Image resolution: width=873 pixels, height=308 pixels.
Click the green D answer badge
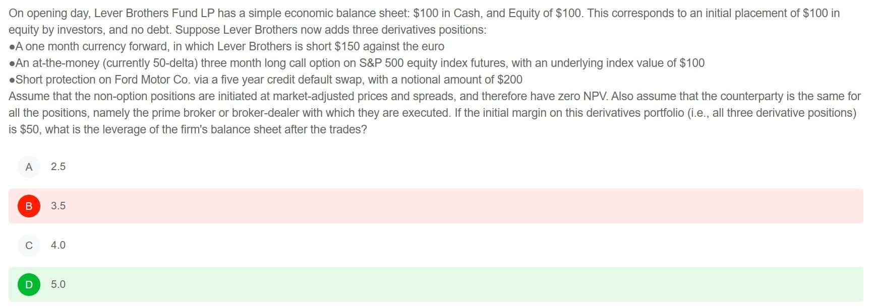click(29, 284)
